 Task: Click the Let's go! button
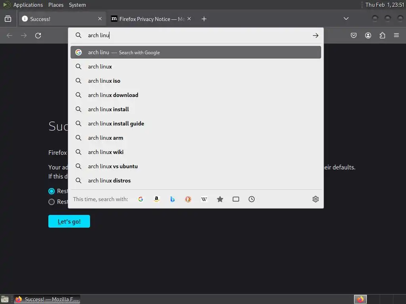[x=69, y=221]
